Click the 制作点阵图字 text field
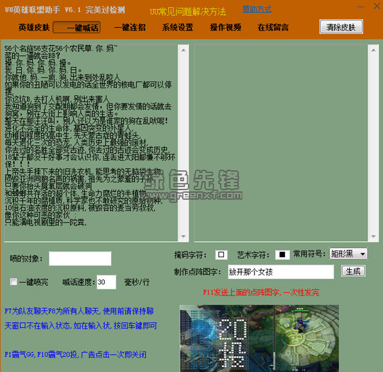Image resolution: width=383 pixels, height=372 pixels. (281, 272)
